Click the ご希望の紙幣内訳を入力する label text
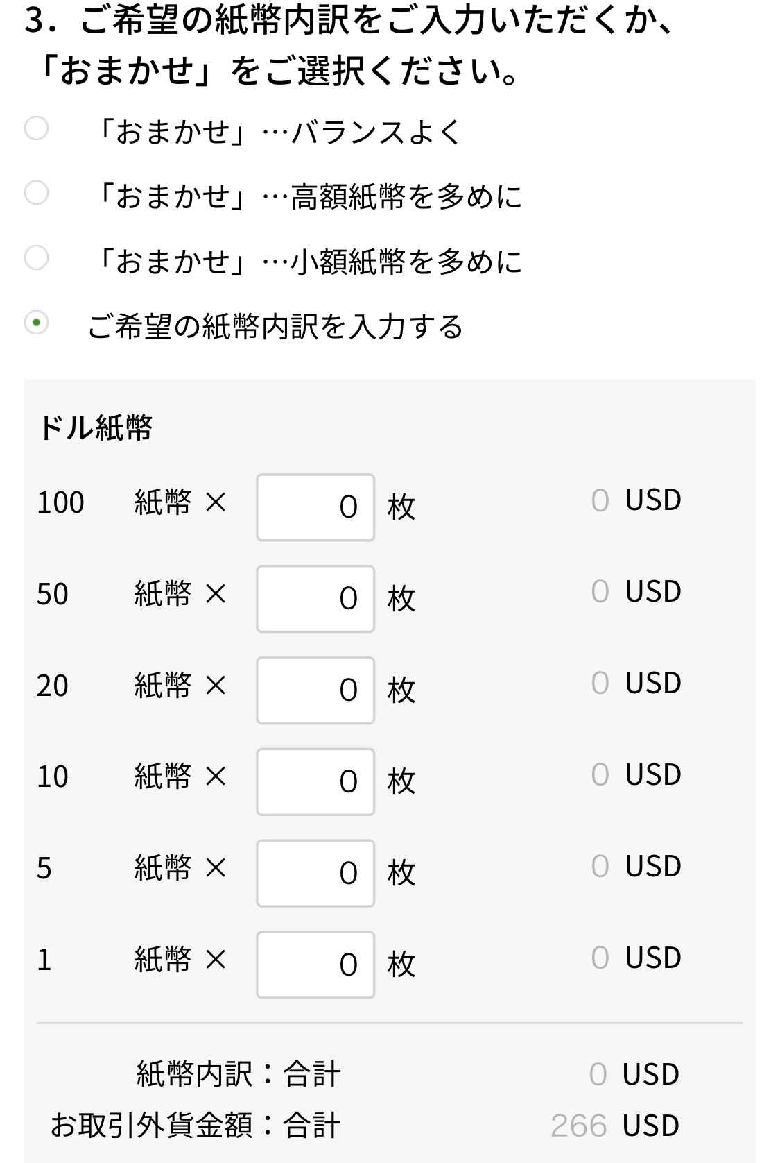The width and height of the screenshot is (780, 1163). tap(275, 326)
